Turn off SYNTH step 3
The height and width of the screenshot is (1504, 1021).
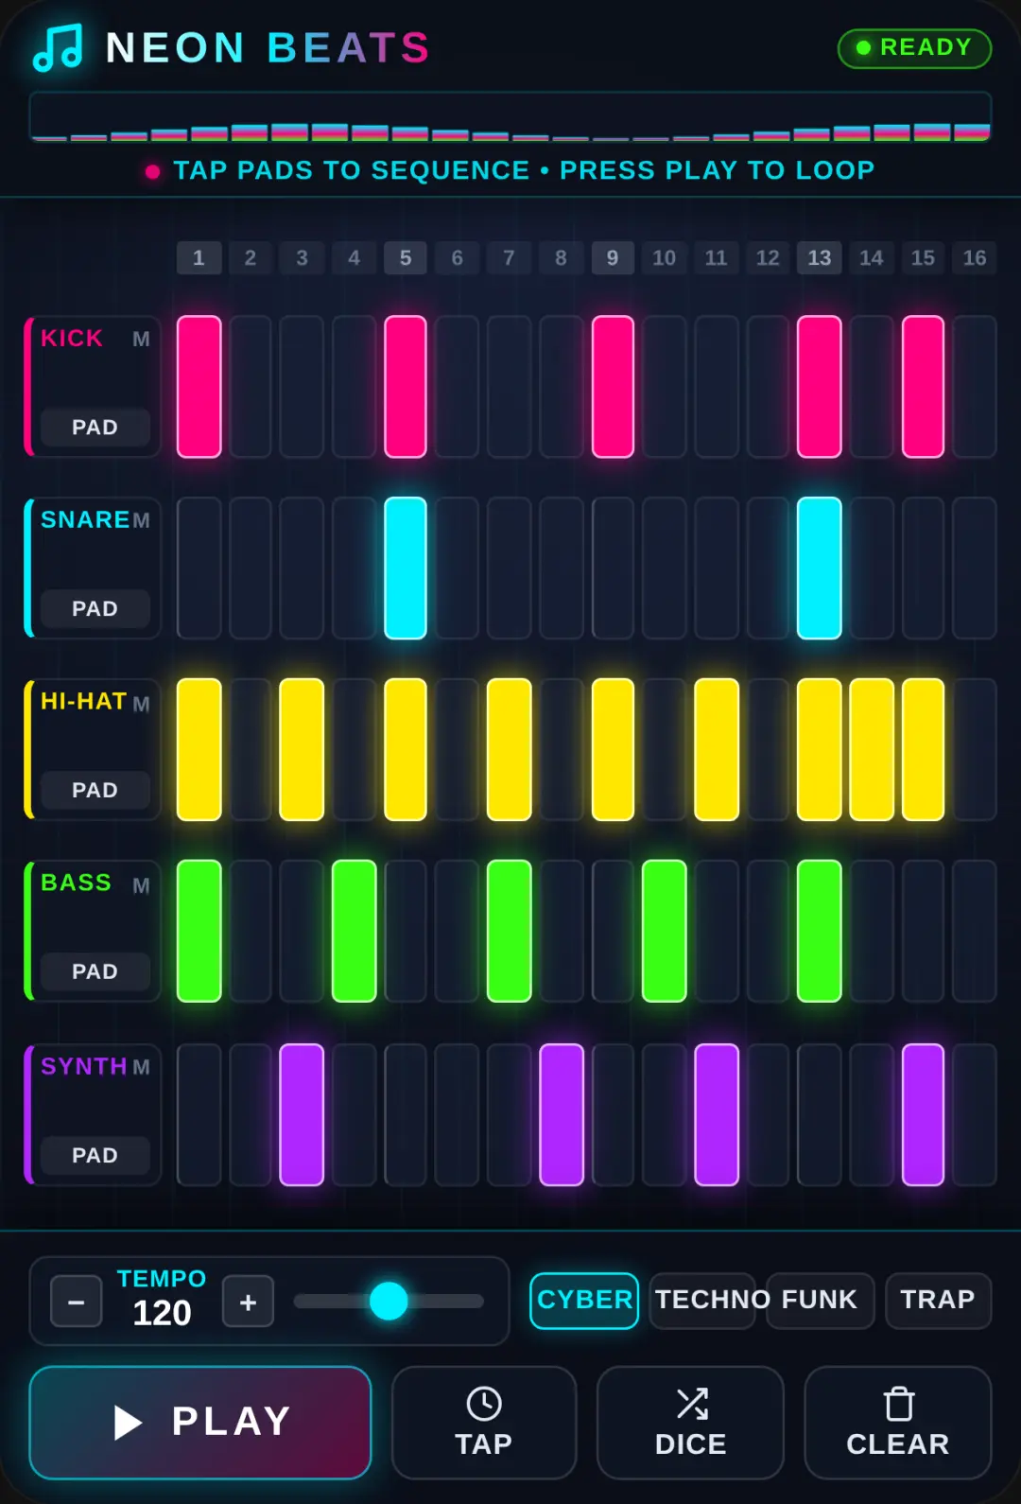pyautogui.click(x=302, y=1115)
